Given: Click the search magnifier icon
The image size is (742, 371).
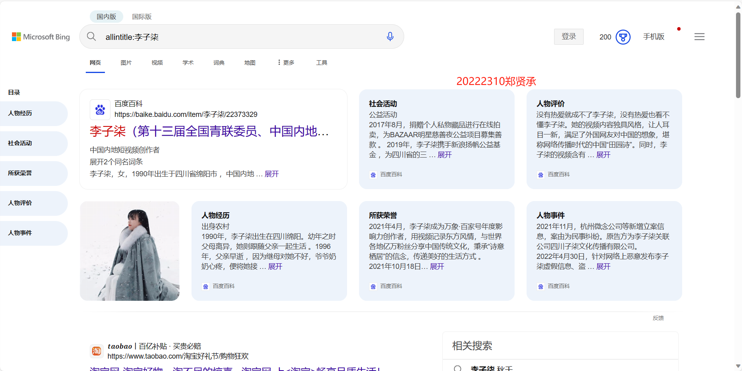Looking at the screenshot, I should tap(91, 37).
